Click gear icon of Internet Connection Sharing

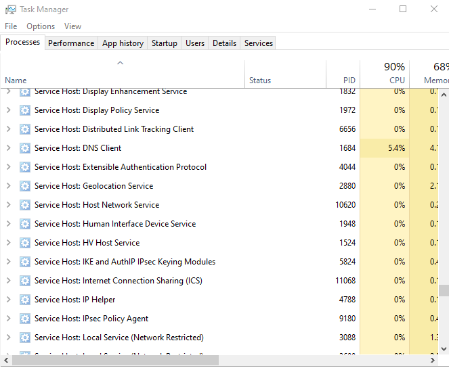pos(25,281)
